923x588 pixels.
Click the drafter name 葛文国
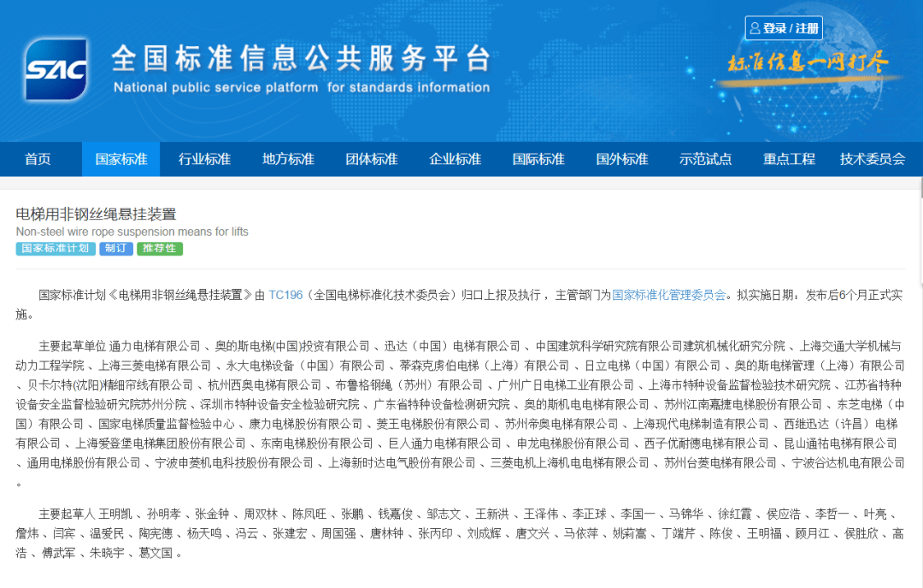coord(156,553)
